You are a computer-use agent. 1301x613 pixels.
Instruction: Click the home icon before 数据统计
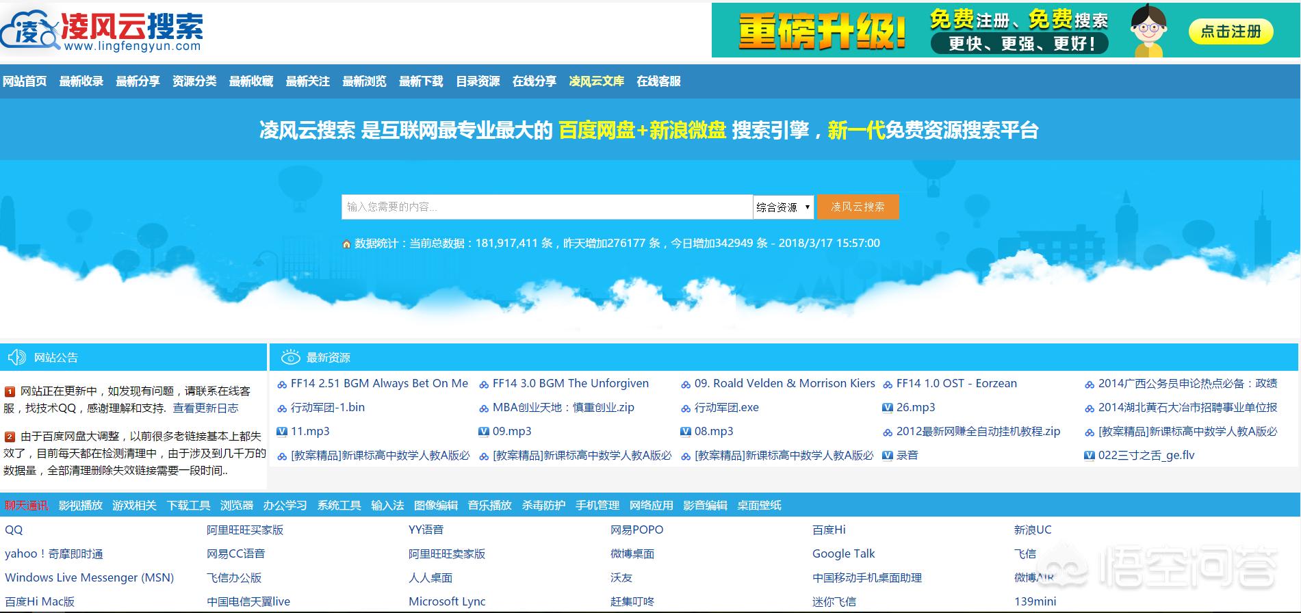pyautogui.click(x=346, y=244)
